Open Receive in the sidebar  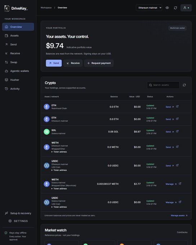[x=18, y=53]
